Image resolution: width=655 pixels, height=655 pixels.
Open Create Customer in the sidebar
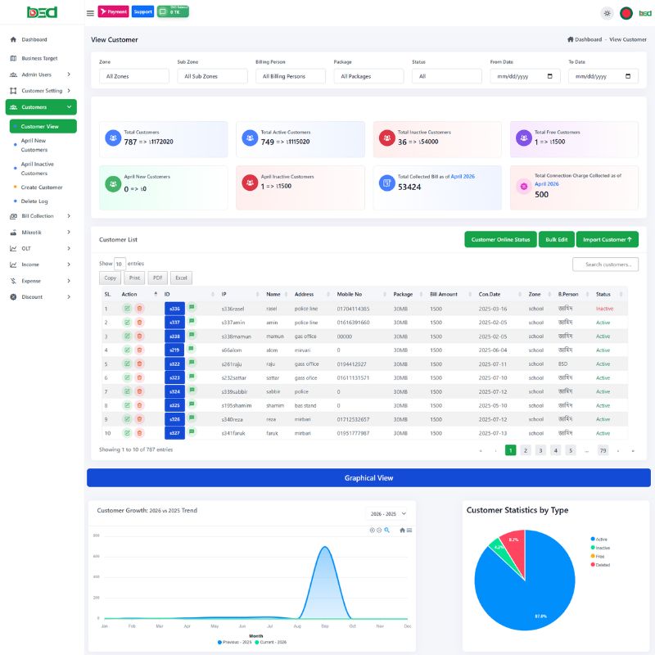[x=42, y=187]
